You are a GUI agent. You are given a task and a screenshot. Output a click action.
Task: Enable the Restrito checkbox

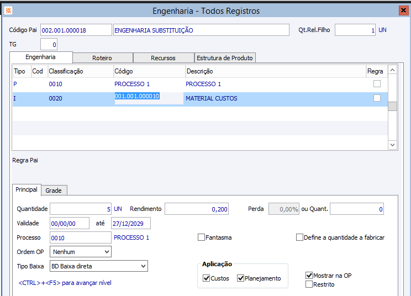(x=309, y=284)
